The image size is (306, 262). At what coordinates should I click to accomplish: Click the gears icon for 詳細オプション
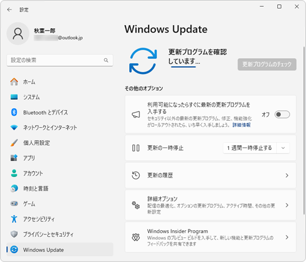[136, 205]
